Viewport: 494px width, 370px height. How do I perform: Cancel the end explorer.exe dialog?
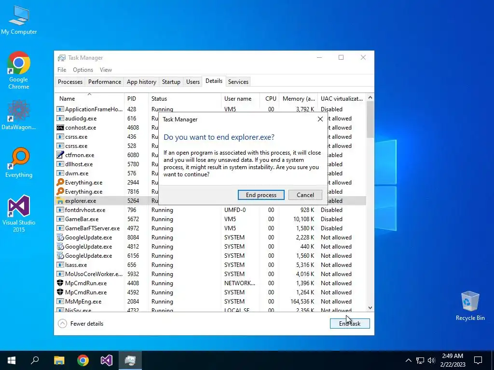[x=305, y=195]
